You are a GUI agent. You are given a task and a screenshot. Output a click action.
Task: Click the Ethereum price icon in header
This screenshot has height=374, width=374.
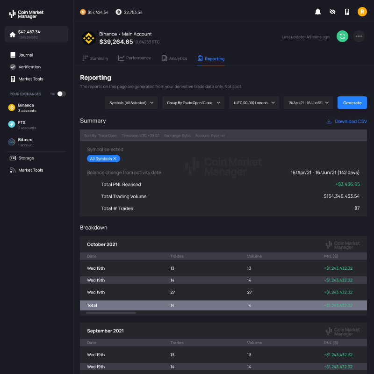point(119,12)
